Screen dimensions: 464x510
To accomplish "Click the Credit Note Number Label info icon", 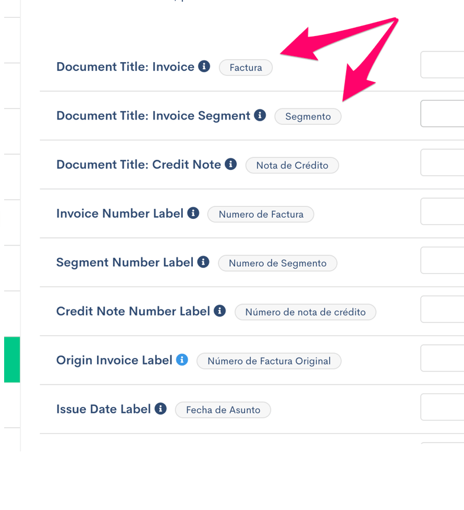I will coord(220,310).
